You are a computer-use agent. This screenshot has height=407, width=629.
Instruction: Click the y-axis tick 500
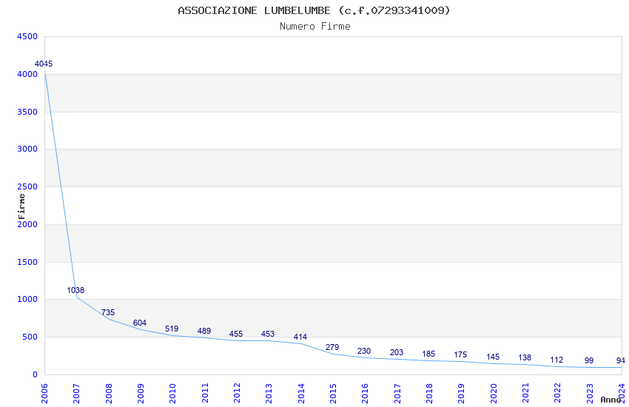coord(30,337)
